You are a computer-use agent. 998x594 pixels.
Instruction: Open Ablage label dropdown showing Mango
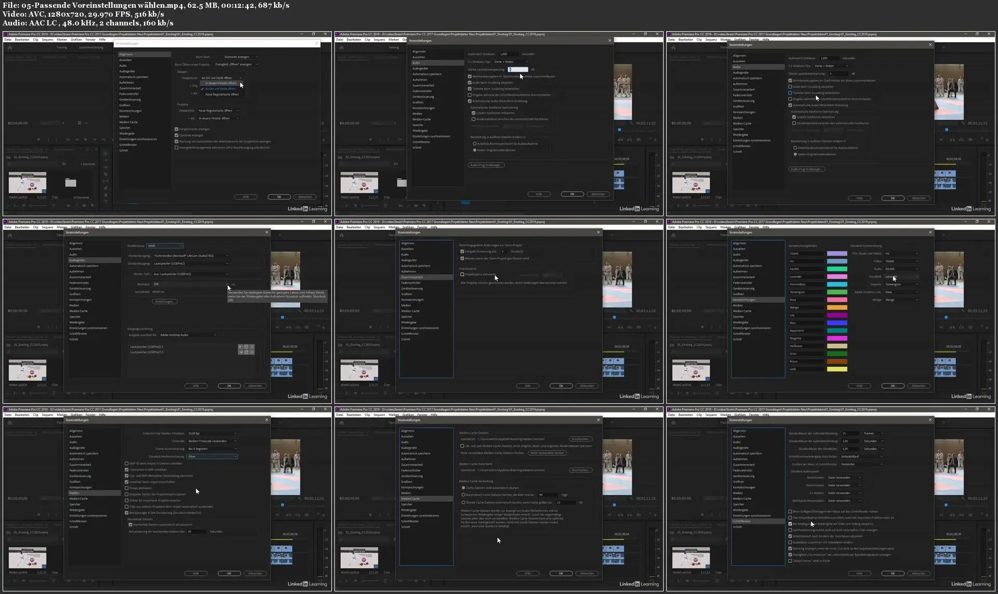pos(902,300)
